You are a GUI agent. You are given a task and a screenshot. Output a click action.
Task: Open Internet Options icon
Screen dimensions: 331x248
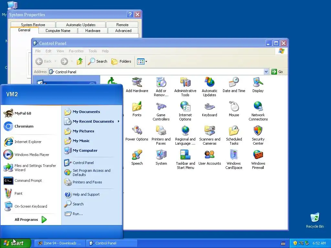[x=185, y=111]
